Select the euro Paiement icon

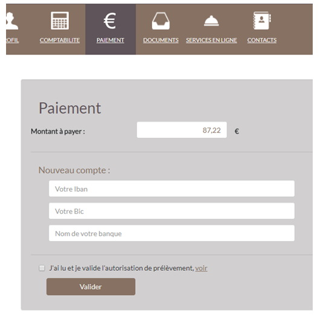(110, 21)
